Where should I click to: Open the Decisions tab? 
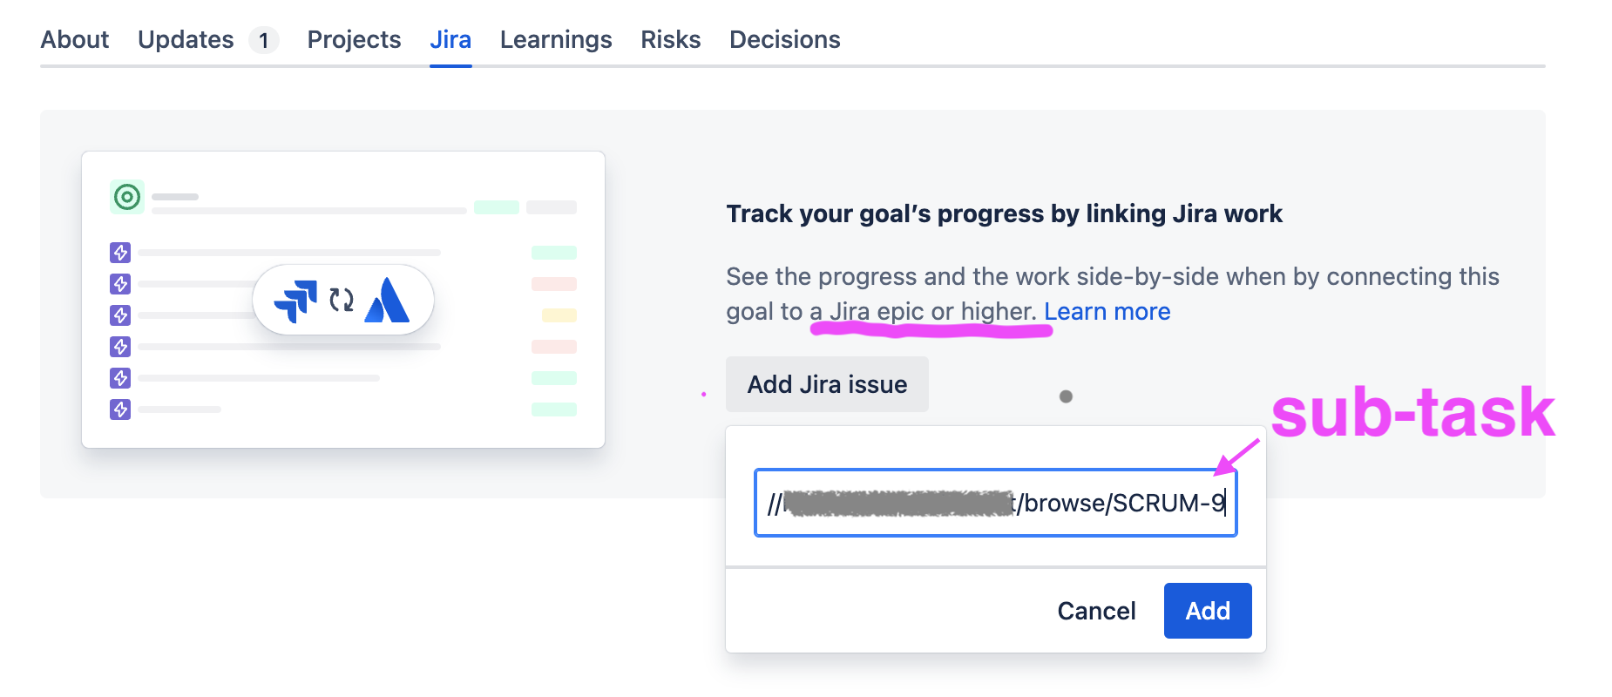coord(783,39)
